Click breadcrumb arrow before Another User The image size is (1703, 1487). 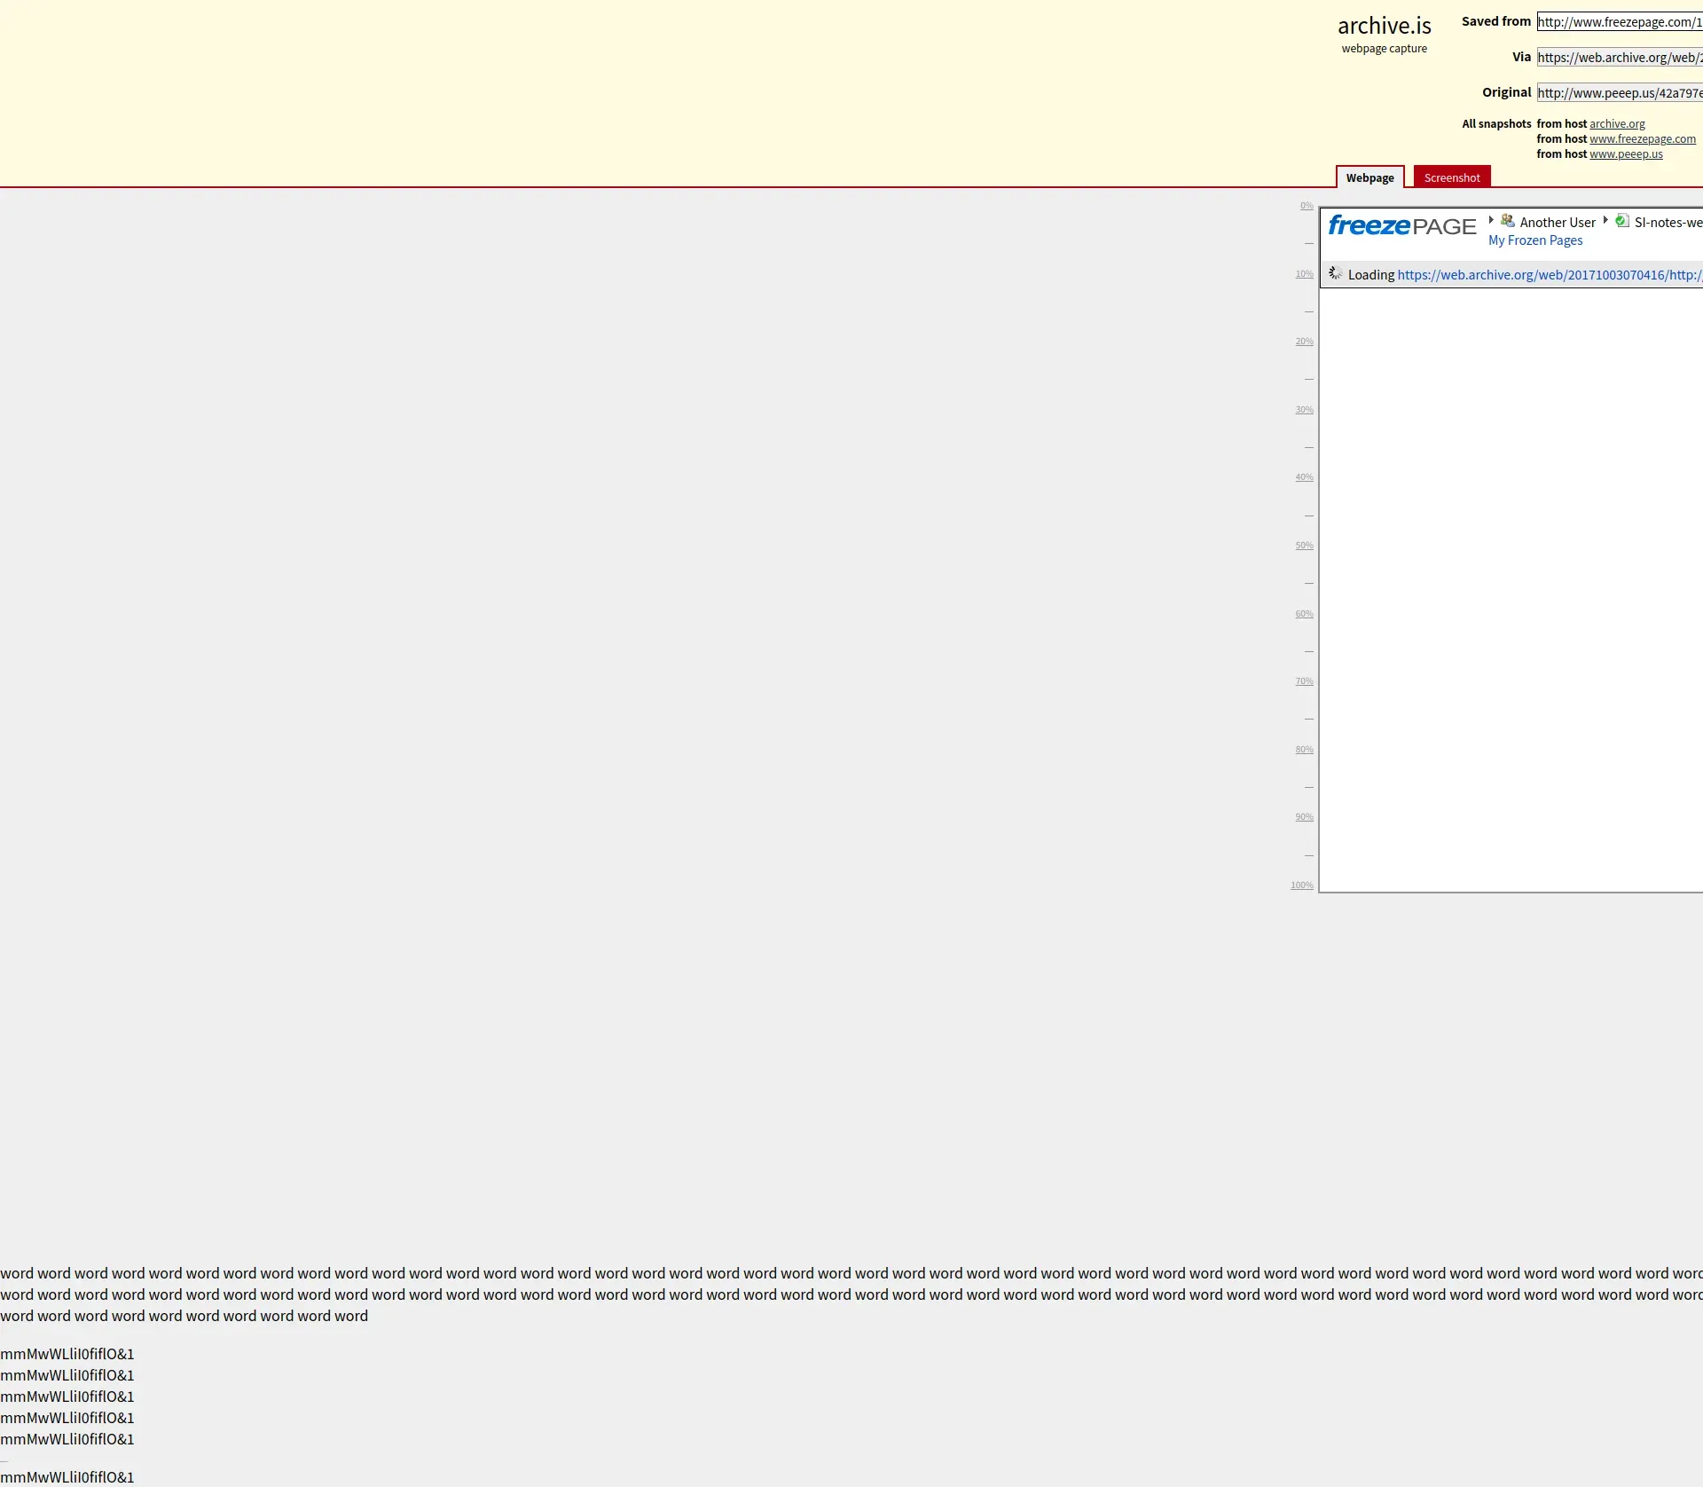(1491, 220)
